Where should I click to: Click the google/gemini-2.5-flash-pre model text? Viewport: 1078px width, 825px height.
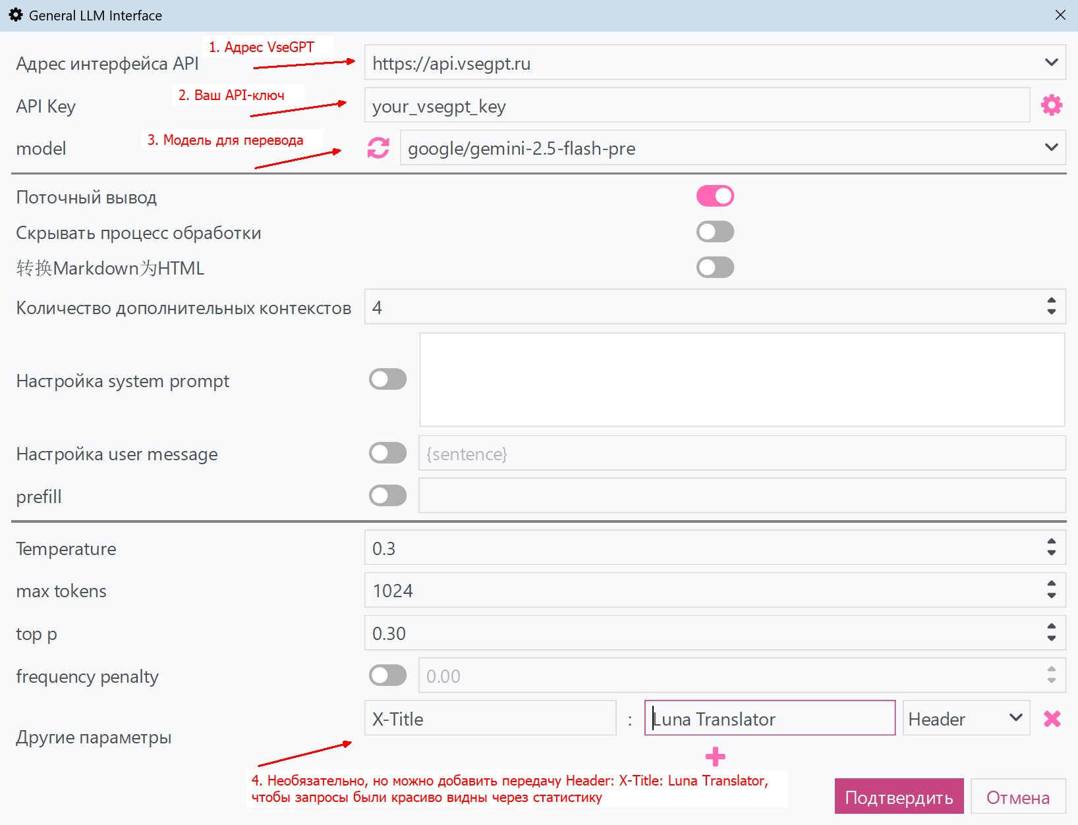[521, 149]
